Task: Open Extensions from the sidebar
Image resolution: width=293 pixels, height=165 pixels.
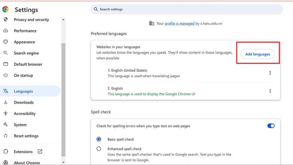Action: 23,152
